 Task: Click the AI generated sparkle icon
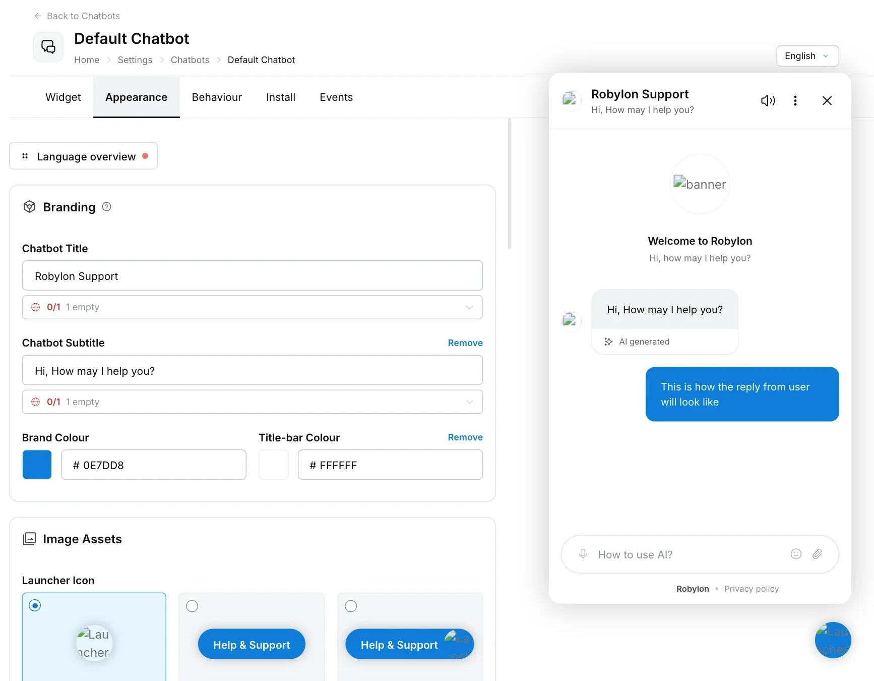pyautogui.click(x=608, y=342)
